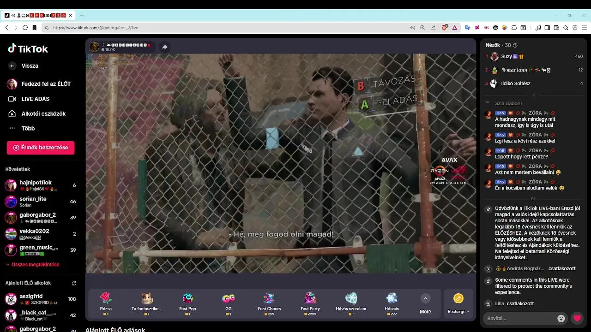
Task: Open the Extensions puzzle menu
Action: pyautogui.click(x=514, y=28)
